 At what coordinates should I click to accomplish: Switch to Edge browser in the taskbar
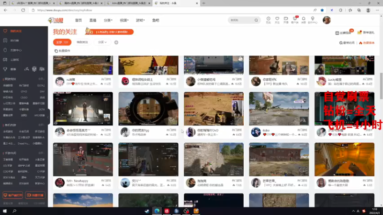(157, 211)
